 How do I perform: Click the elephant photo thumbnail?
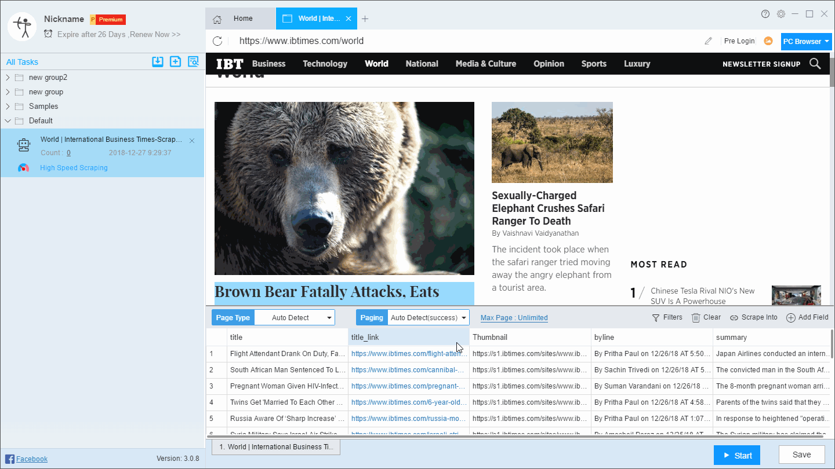[552, 142]
